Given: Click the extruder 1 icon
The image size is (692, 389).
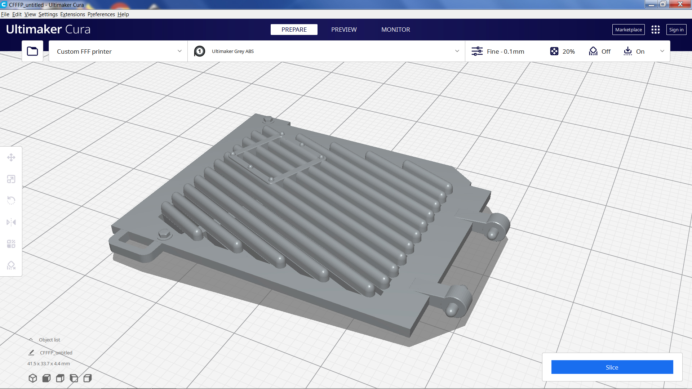Looking at the screenshot, I should tap(200, 51).
